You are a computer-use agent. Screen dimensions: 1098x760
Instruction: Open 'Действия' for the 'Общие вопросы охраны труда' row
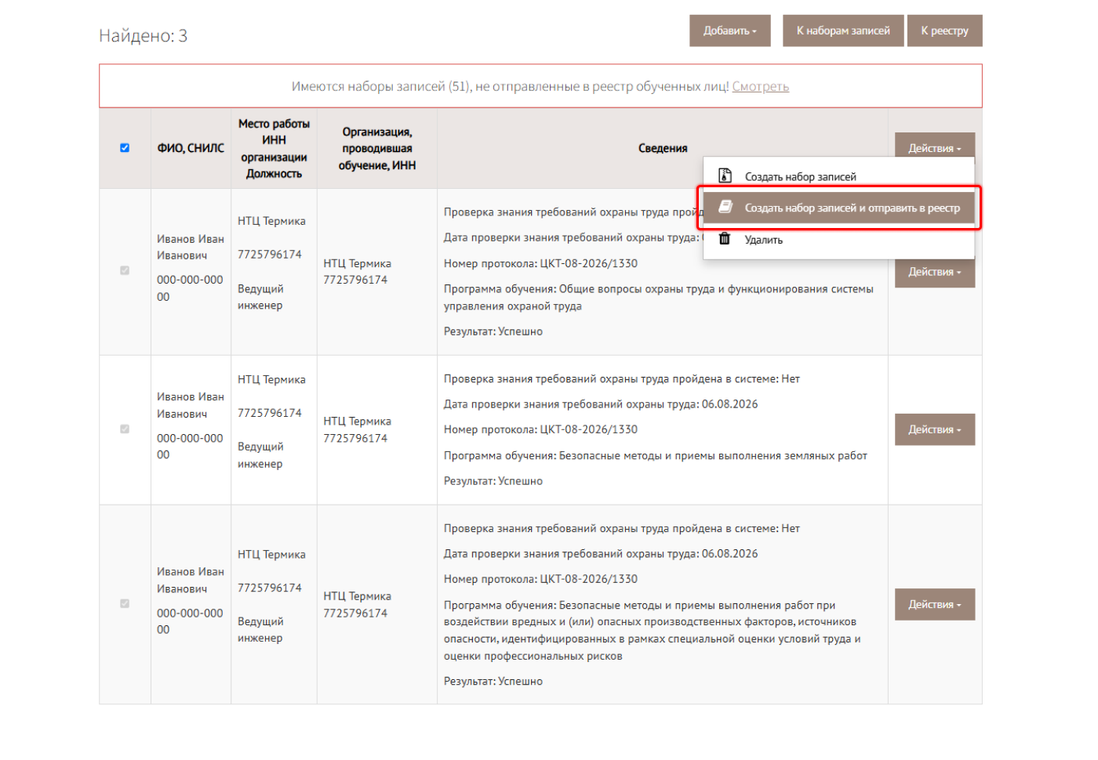point(935,272)
